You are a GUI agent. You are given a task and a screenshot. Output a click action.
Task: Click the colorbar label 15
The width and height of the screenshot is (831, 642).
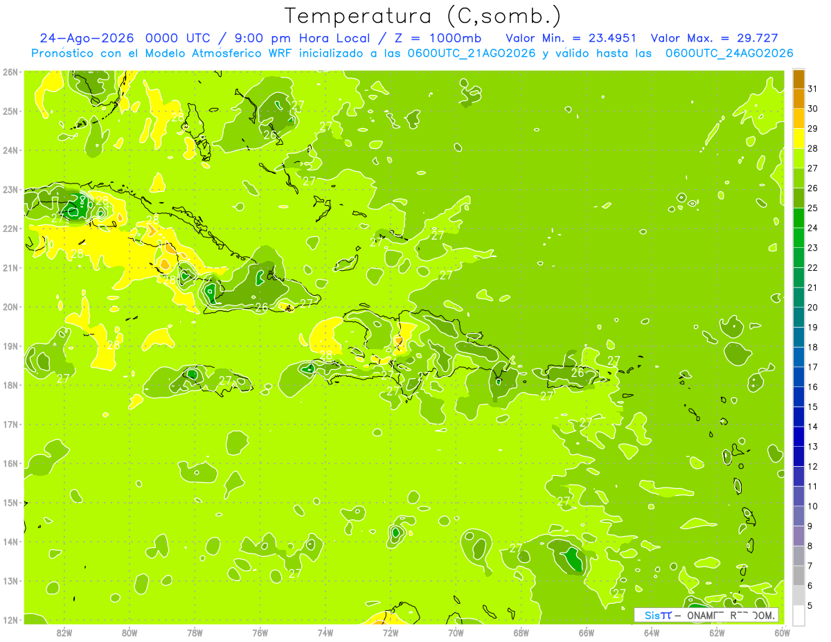(812, 407)
